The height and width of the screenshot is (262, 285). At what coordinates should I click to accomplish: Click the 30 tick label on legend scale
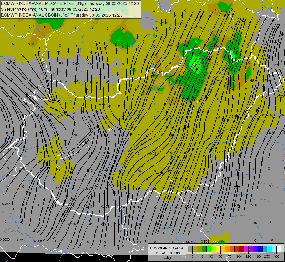[x=211, y=256]
